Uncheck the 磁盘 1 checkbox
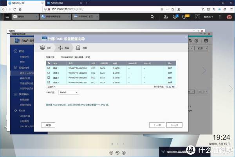235x157 pixels. tap(48, 68)
